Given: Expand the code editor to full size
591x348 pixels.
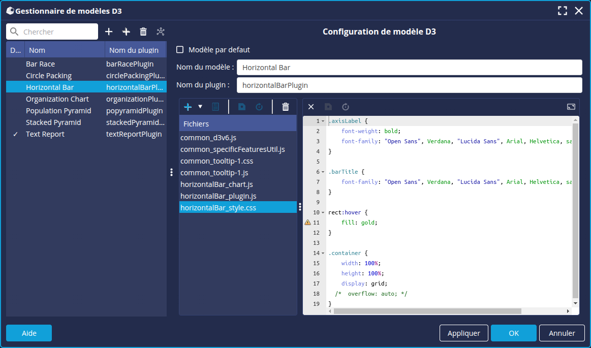Looking at the screenshot, I should (571, 107).
